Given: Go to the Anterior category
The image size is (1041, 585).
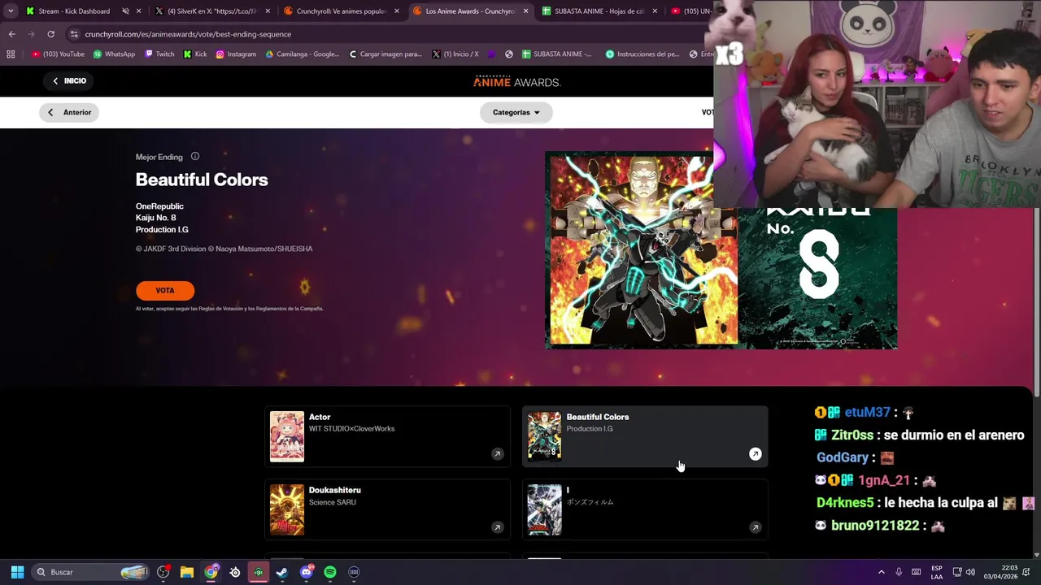Looking at the screenshot, I should click(x=69, y=112).
